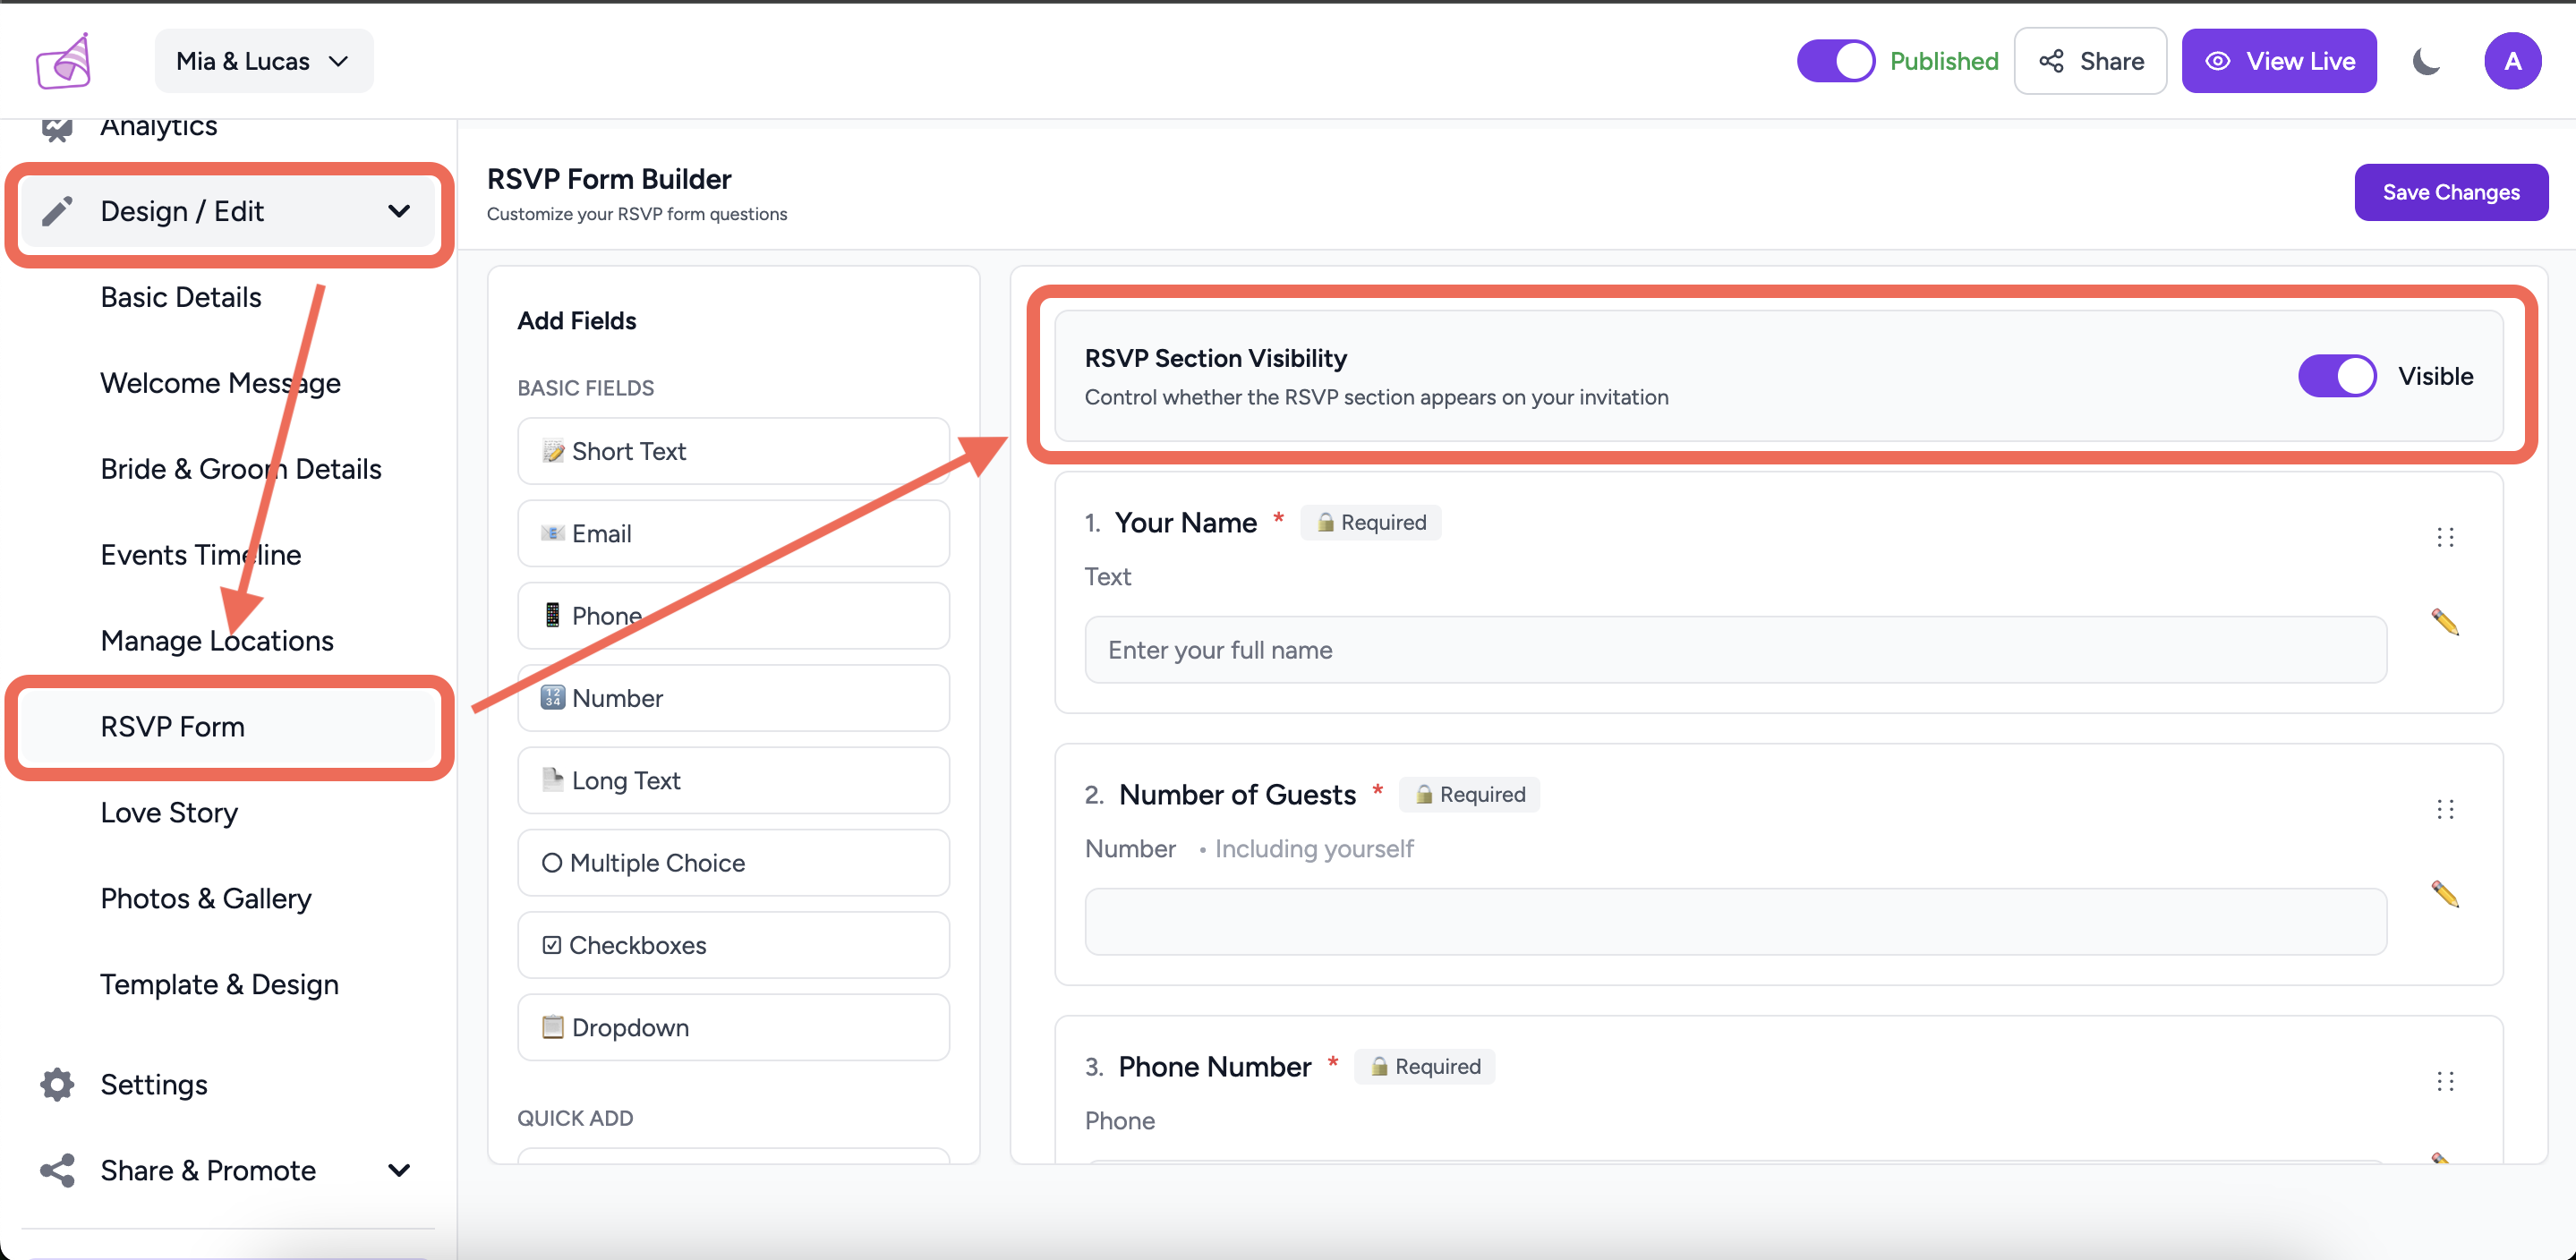
Task: Add a Phone field
Action: tap(733, 615)
